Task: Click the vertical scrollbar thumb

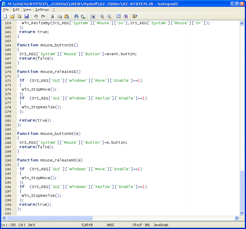Action: pos(242,190)
